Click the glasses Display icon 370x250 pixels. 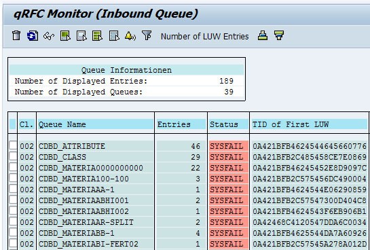click(49, 37)
